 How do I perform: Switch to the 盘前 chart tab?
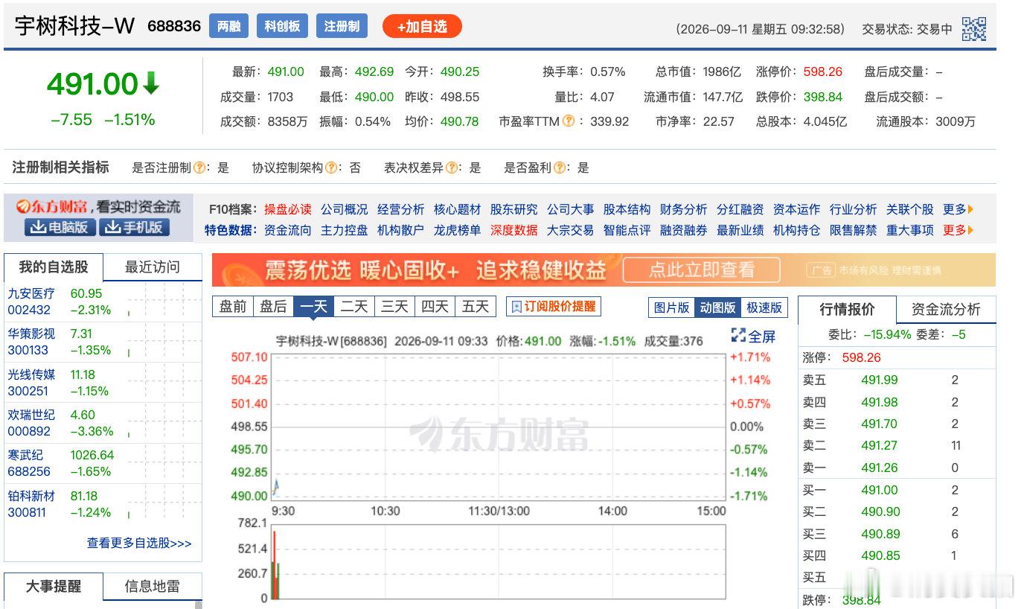[x=233, y=306]
